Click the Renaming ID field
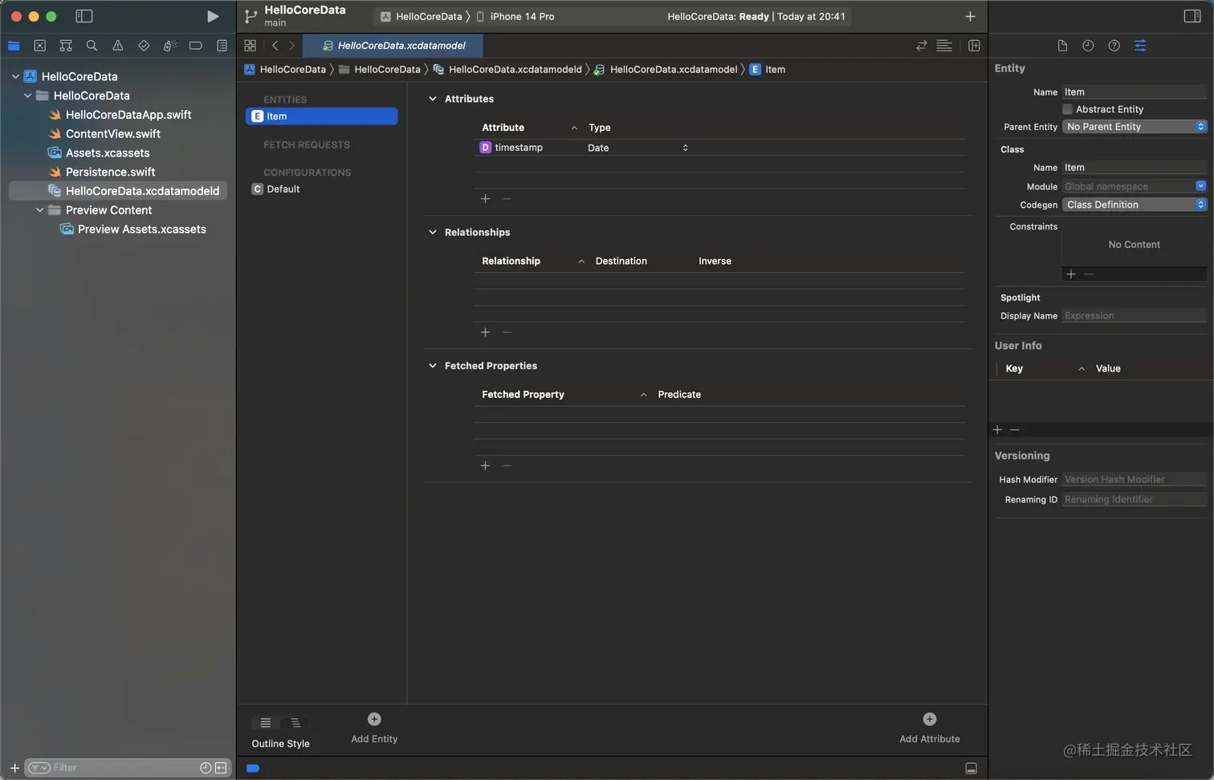Image resolution: width=1214 pixels, height=780 pixels. (1135, 499)
